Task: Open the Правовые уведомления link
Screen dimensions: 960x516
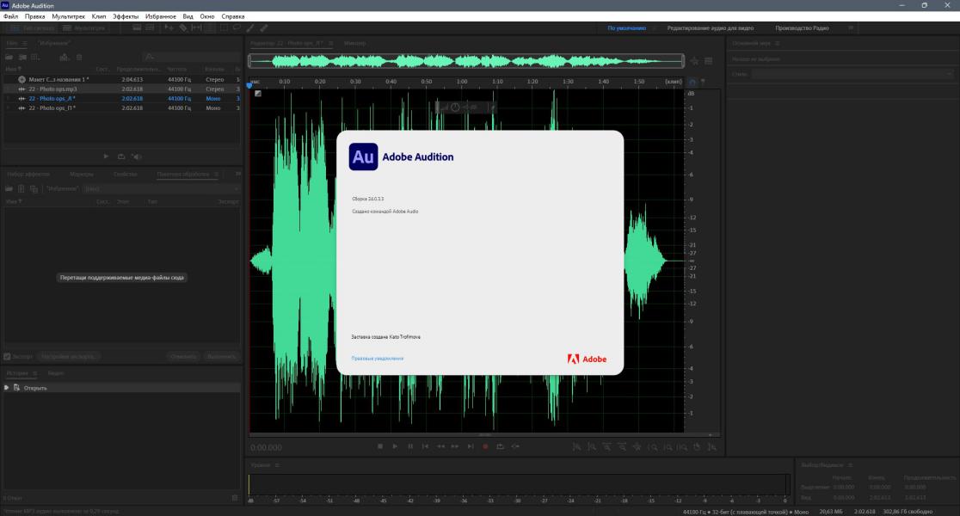Action: 377,359
